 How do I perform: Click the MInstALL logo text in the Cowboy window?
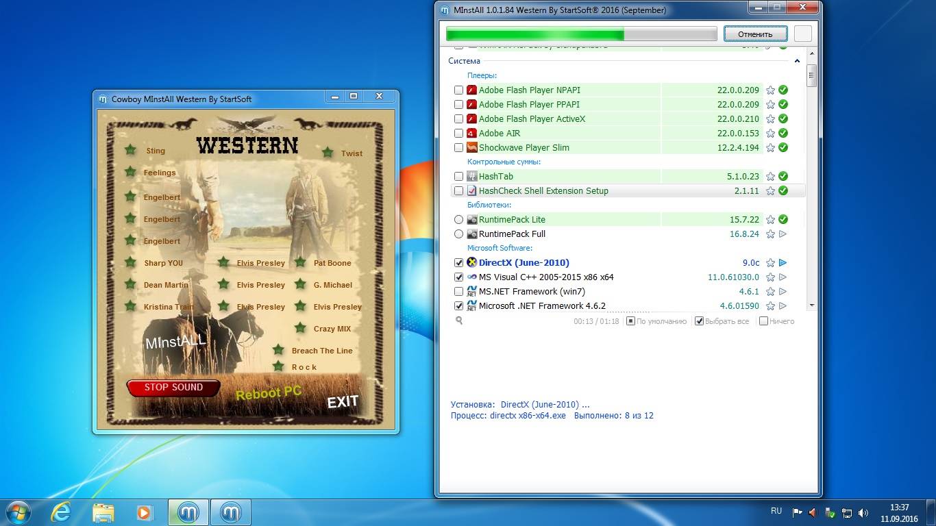(x=175, y=342)
